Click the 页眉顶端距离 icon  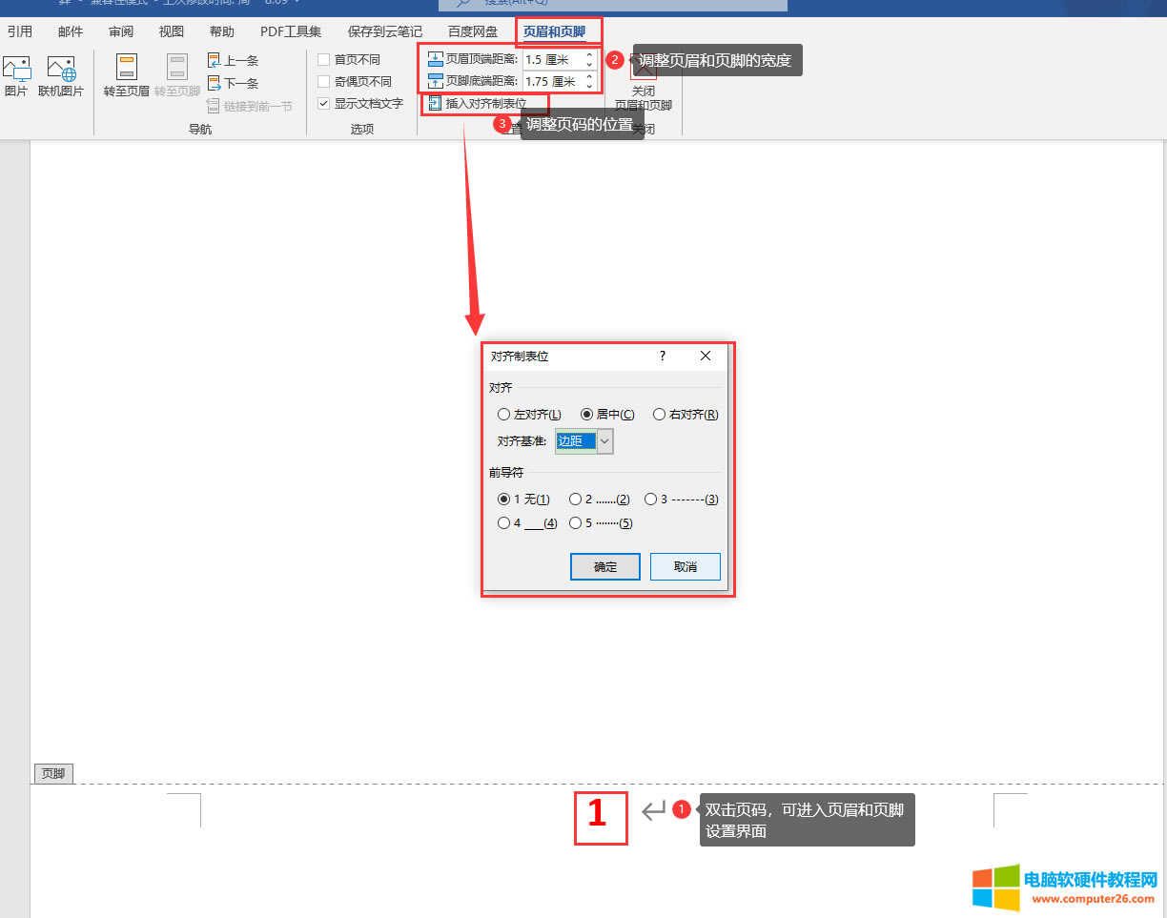[436, 59]
